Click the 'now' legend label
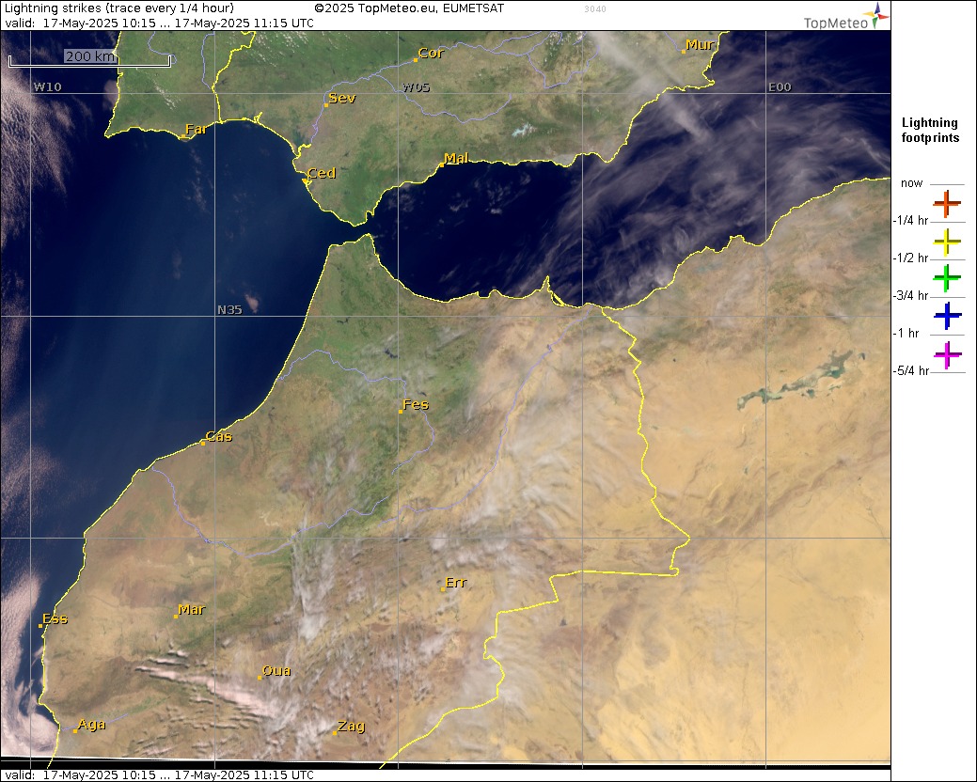The width and height of the screenshot is (977, 782). click(911, 183)
